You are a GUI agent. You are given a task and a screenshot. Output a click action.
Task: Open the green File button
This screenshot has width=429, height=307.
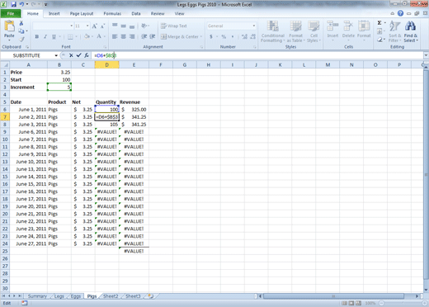pos(11,13)
